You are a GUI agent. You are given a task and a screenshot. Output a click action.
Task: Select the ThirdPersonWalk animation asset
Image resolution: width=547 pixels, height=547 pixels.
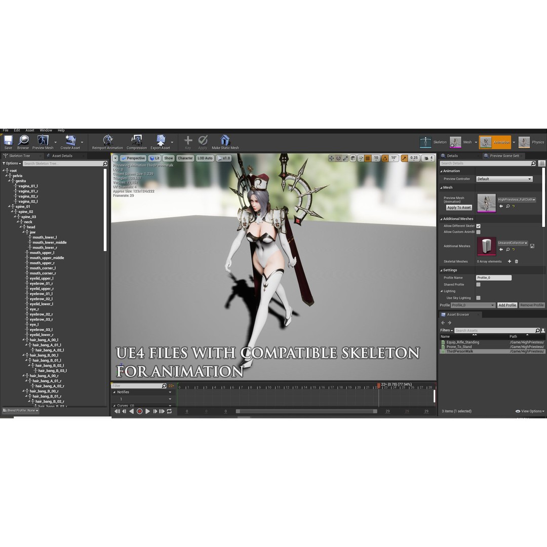click(x=492, y=351)
